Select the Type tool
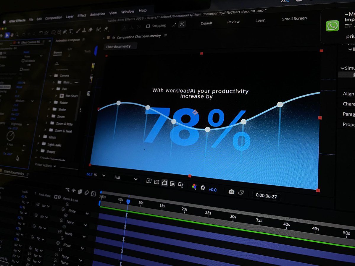355x266 pixels. [x=71, y=31]
